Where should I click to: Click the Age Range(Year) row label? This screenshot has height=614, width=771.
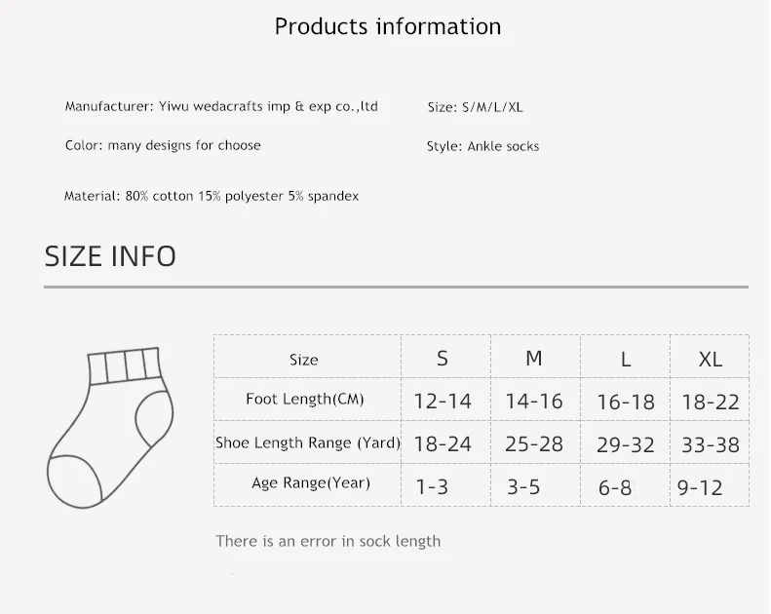pos(311,483)
